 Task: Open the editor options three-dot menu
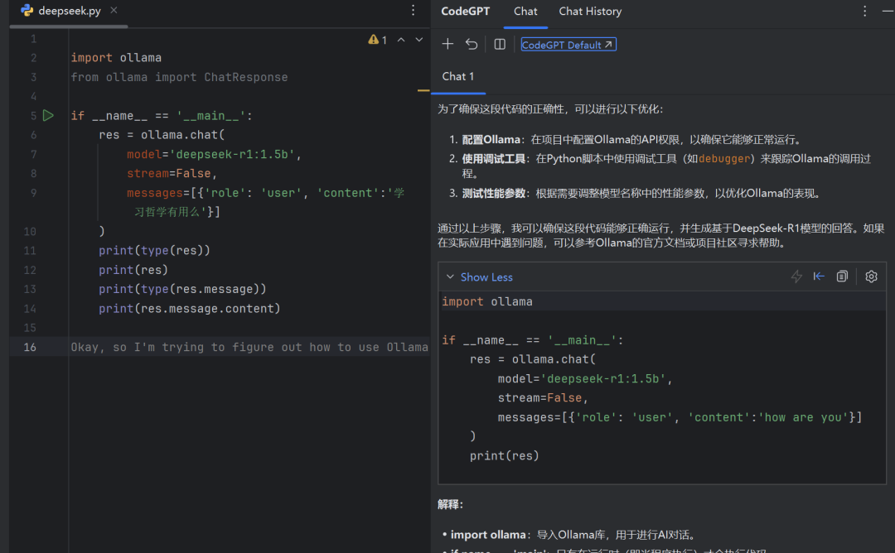412,10
